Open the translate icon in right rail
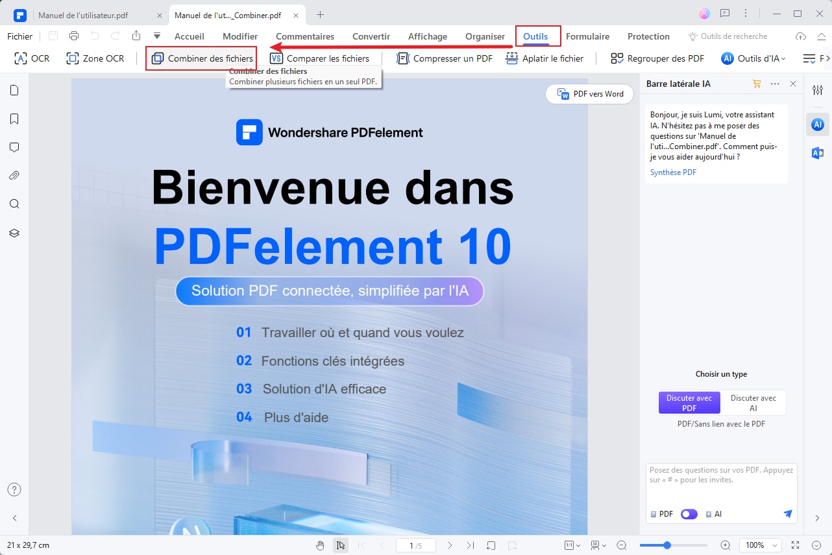832x555 pixels. (818, 153)
